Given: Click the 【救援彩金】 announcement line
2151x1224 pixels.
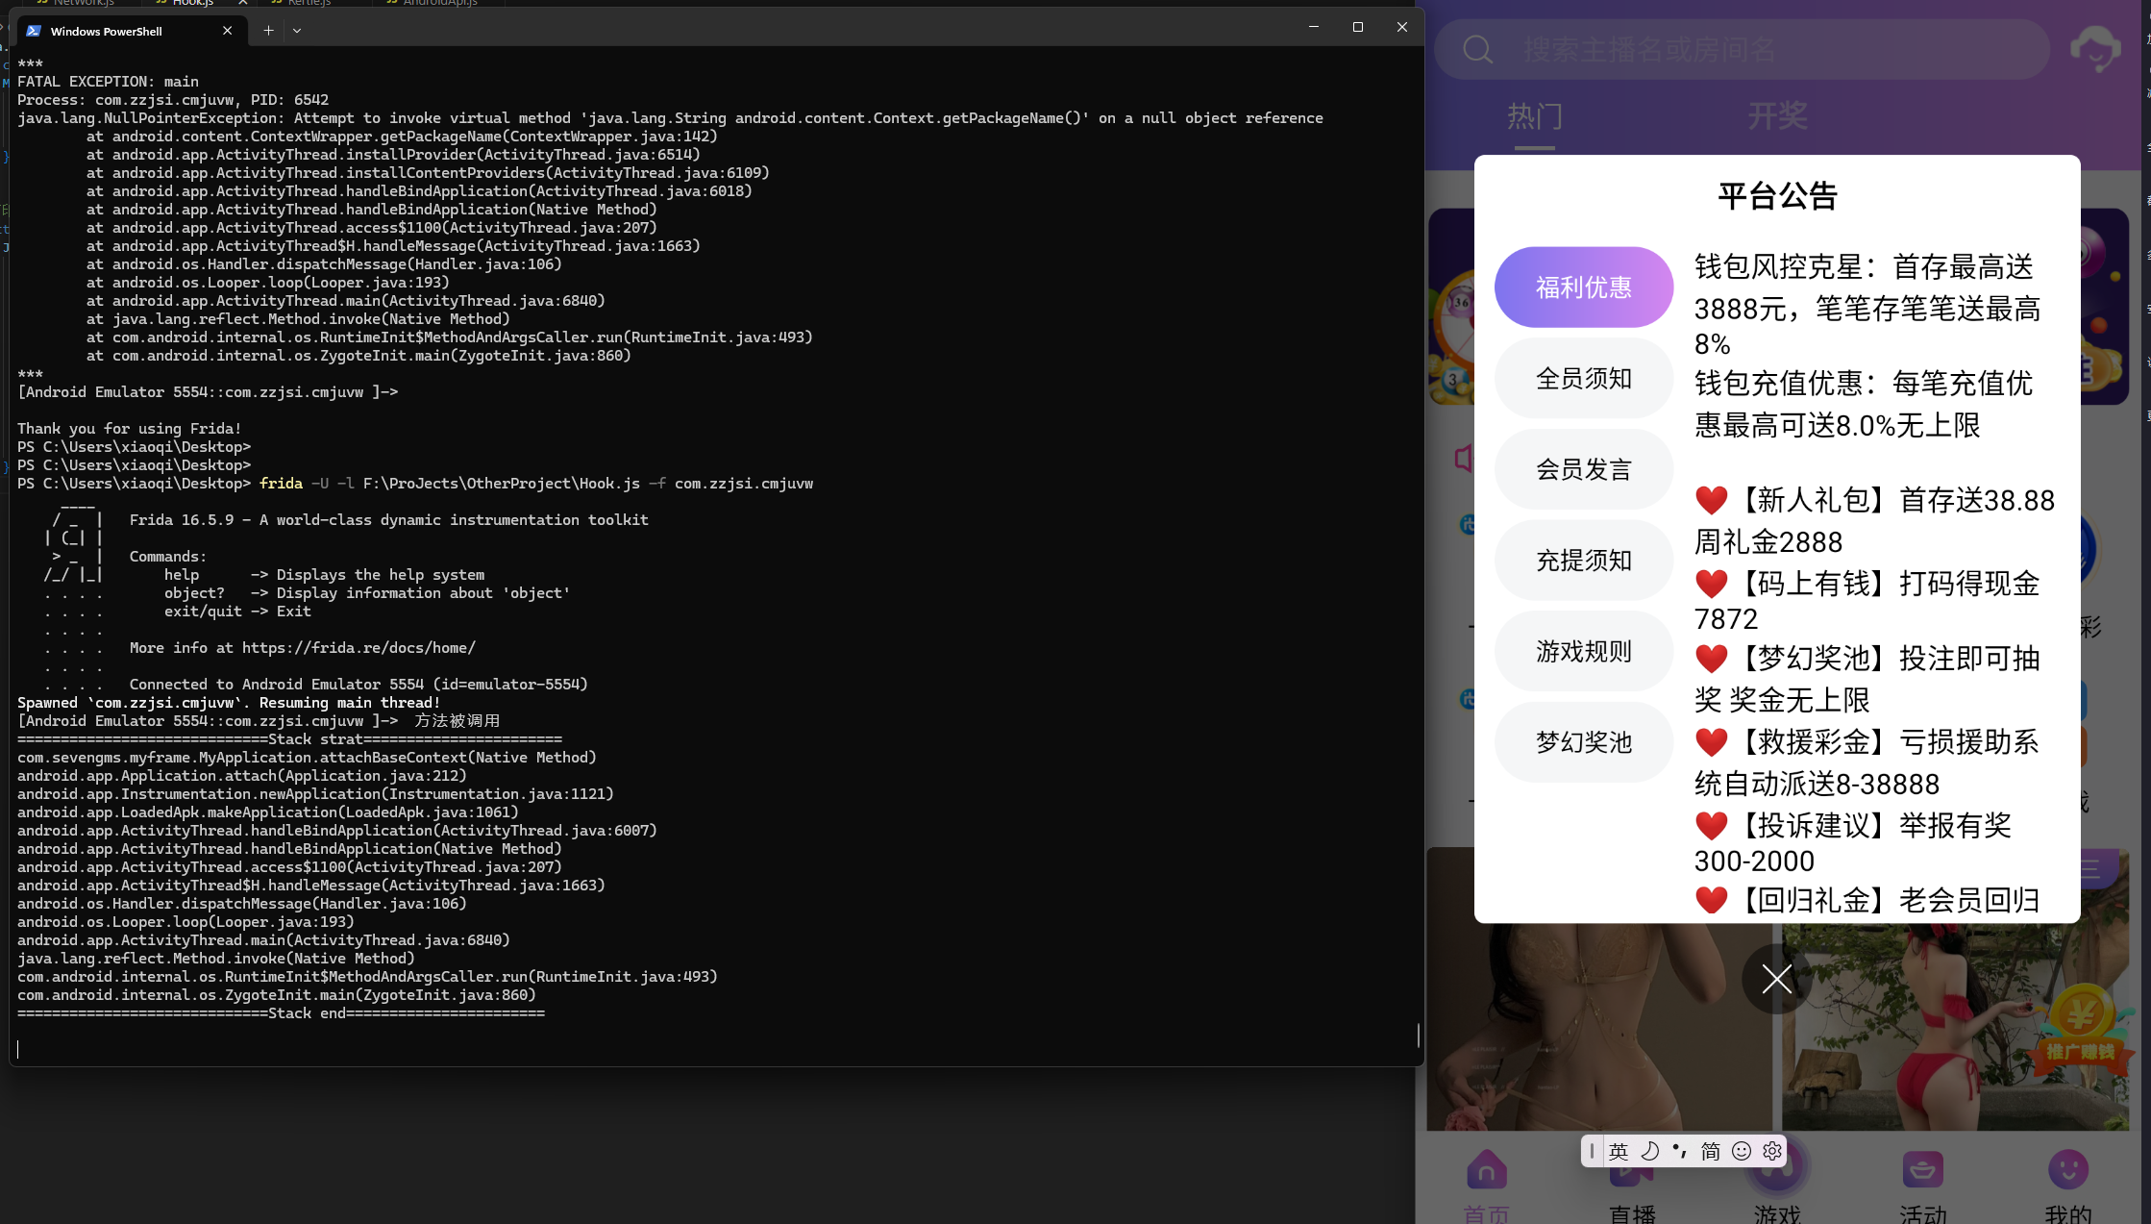Looking at the screenshot, I should (1867, 762).
